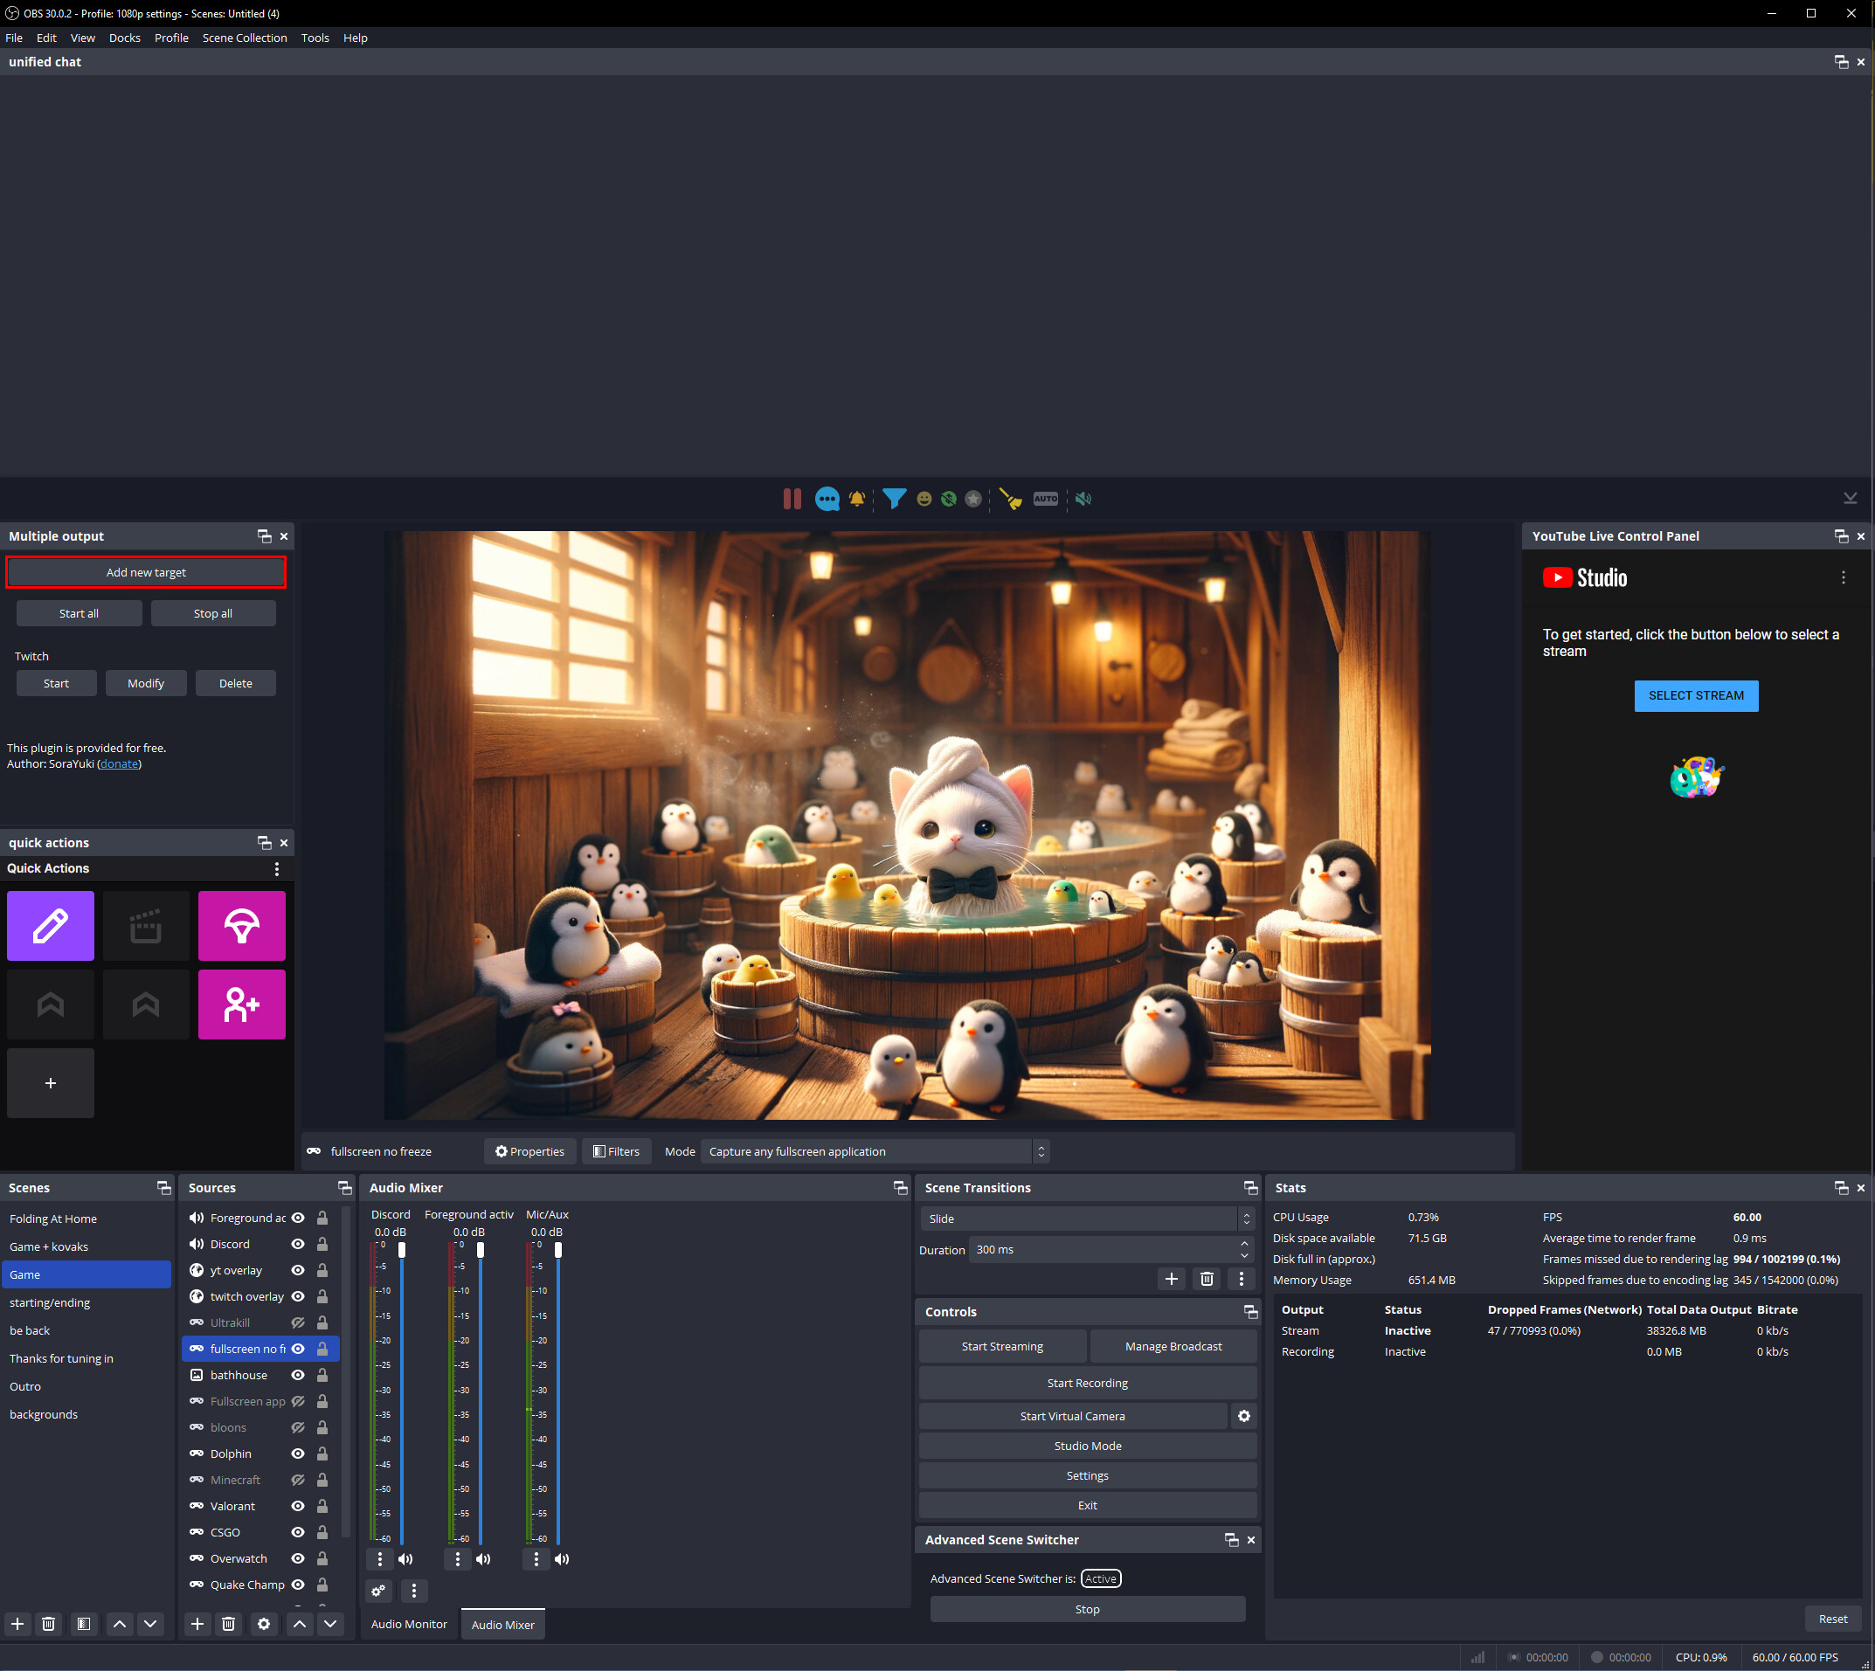Unlock the yt overlay source
This screenshot has width=1875, height=1671.
(x=322, y=1270)
